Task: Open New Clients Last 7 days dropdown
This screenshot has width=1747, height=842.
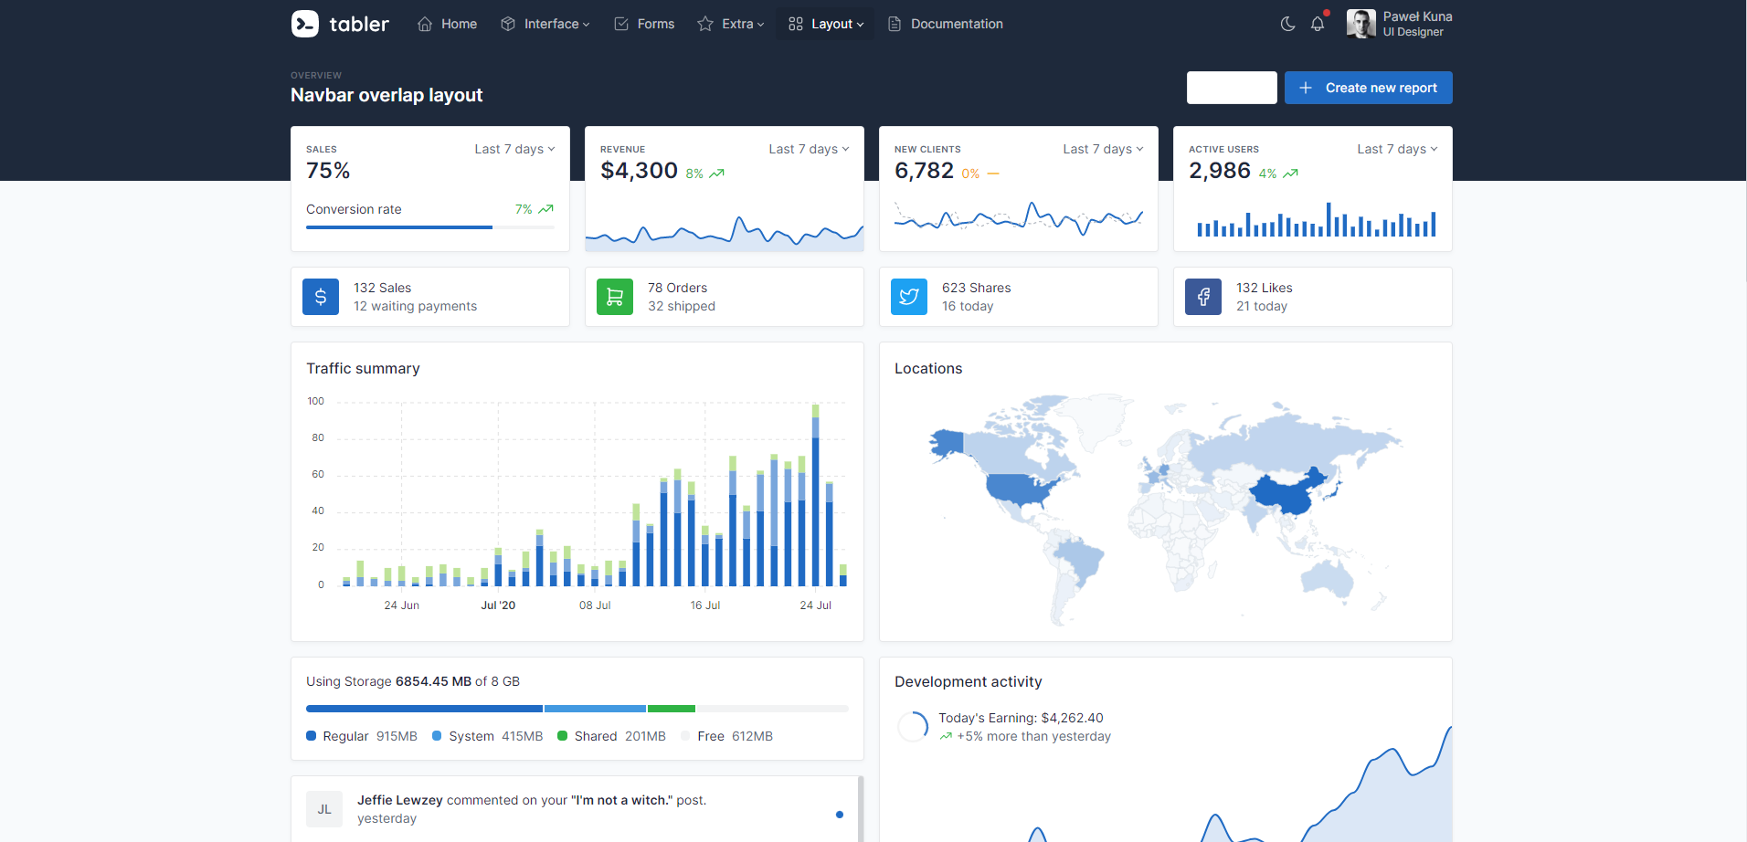Action: 1103,149
